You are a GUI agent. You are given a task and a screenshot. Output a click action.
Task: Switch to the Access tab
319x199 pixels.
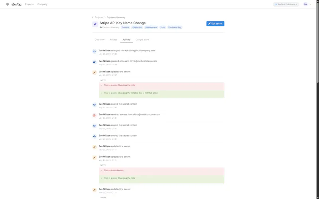[x=113, y=39]
